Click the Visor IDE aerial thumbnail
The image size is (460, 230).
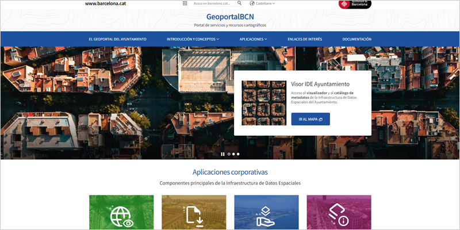tap(264, 103)
